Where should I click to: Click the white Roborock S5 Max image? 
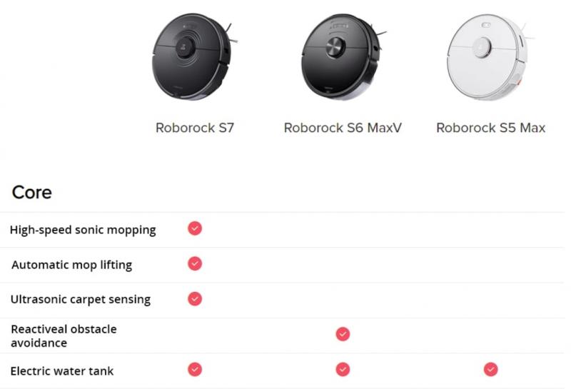coord(490,57)
